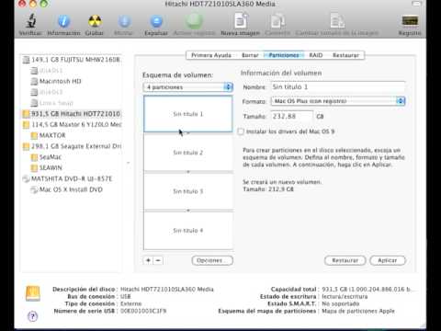Switch to the Borrar tab
The image size is (441, 331).
point(250,55)
